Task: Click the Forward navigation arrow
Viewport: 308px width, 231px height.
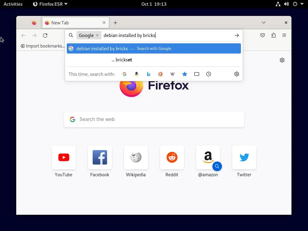Action: [34, 35]
